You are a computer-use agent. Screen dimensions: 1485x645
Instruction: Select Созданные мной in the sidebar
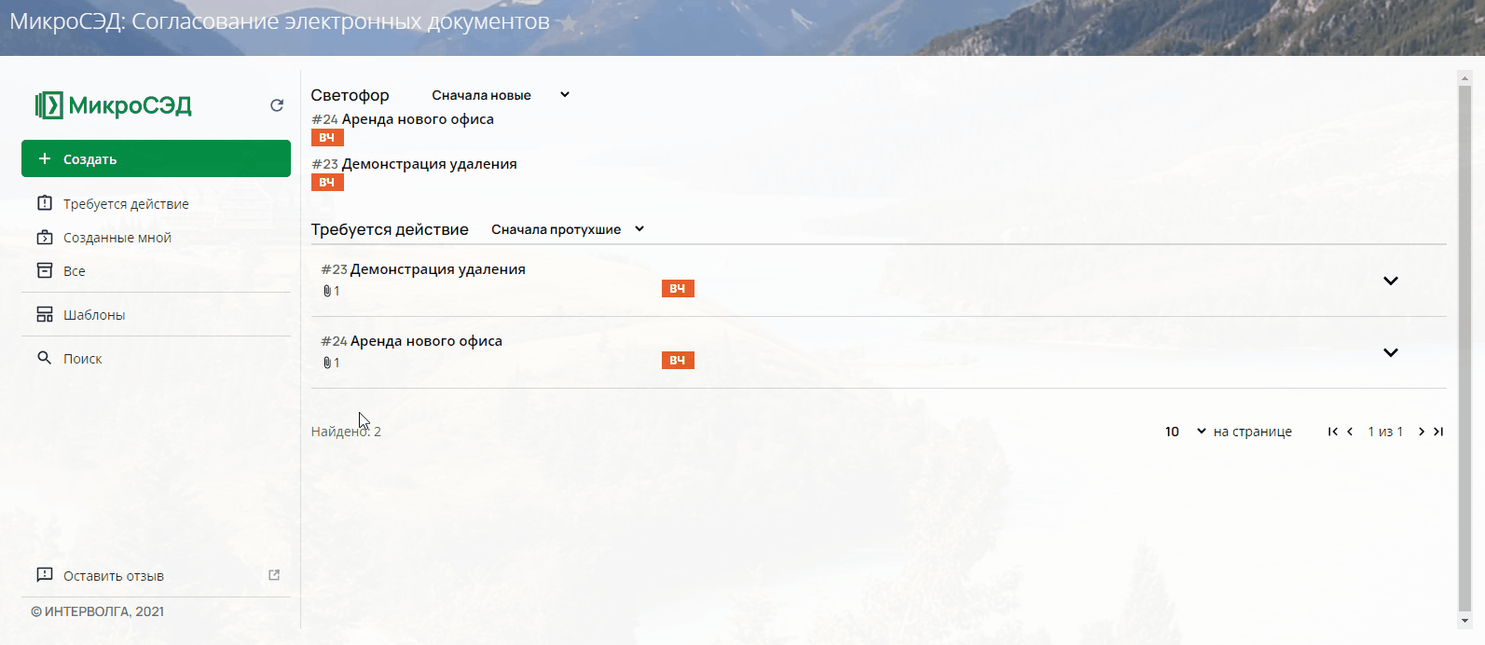(117, 238)
